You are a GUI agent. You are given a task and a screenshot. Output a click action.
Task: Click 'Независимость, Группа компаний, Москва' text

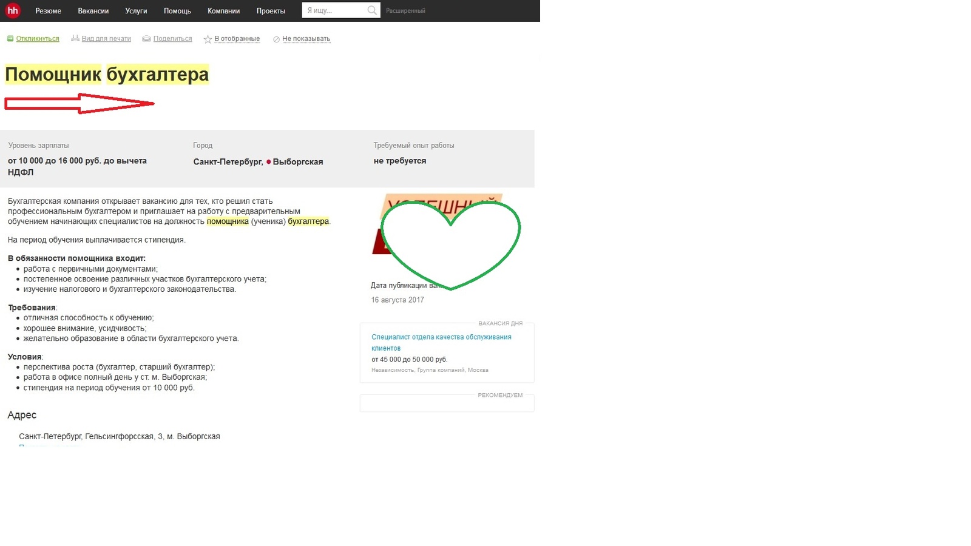coord(430,370)
